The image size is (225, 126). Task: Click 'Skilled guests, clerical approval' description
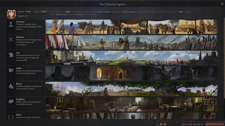pos(28,103)
